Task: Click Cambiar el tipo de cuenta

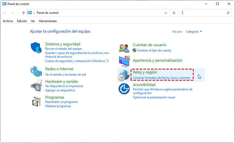Action: [154, 51]
